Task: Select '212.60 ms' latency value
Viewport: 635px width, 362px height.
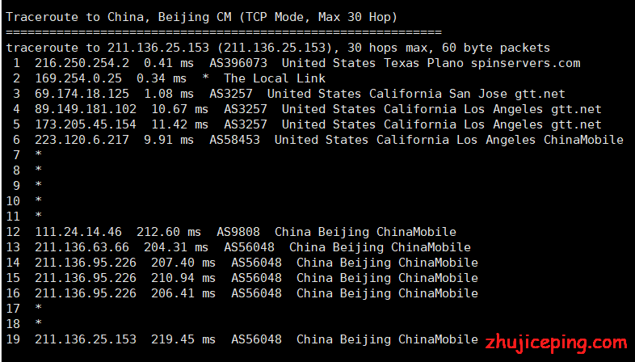Action: (x=169, y=232)
